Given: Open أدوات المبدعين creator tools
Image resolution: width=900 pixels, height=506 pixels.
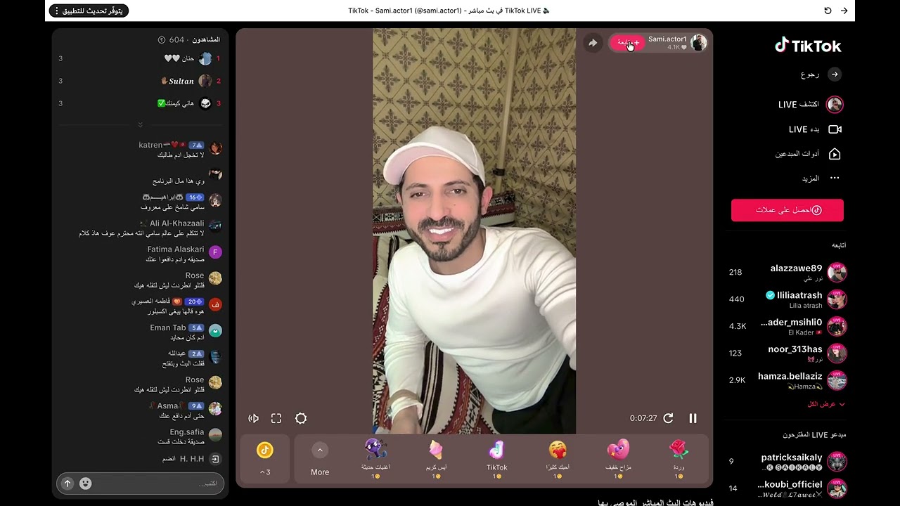Looking at the screenshot, I should [x=807, y=154].
